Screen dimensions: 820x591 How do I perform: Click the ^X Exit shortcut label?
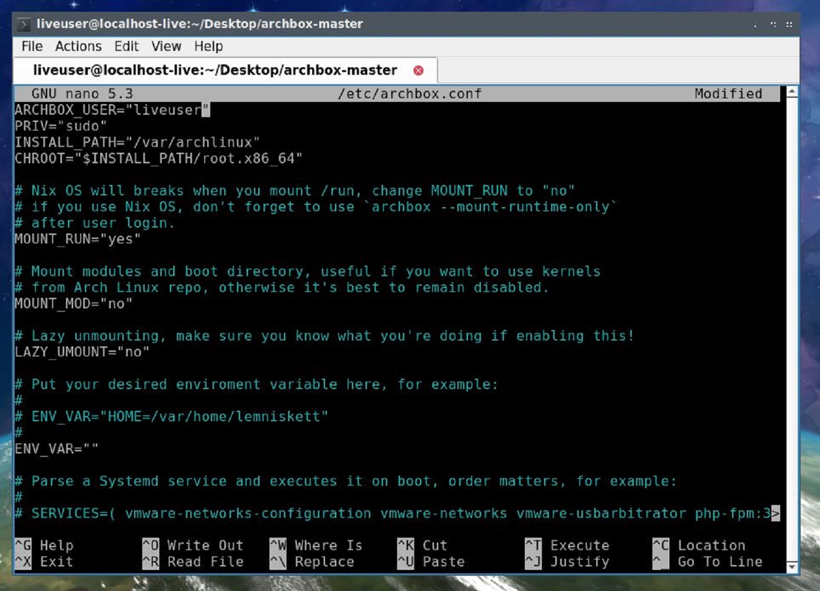(45, 562)
